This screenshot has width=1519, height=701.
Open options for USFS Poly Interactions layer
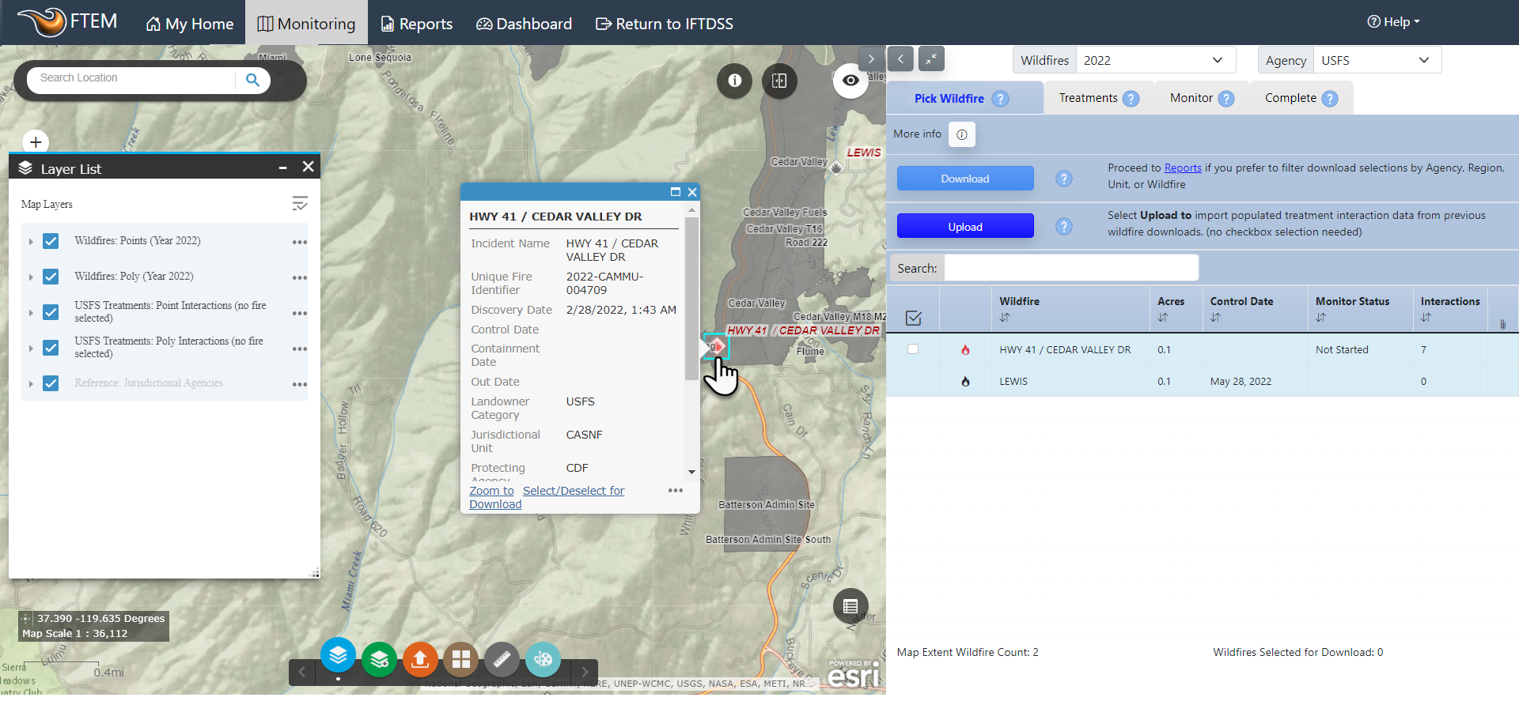point(300,349)
